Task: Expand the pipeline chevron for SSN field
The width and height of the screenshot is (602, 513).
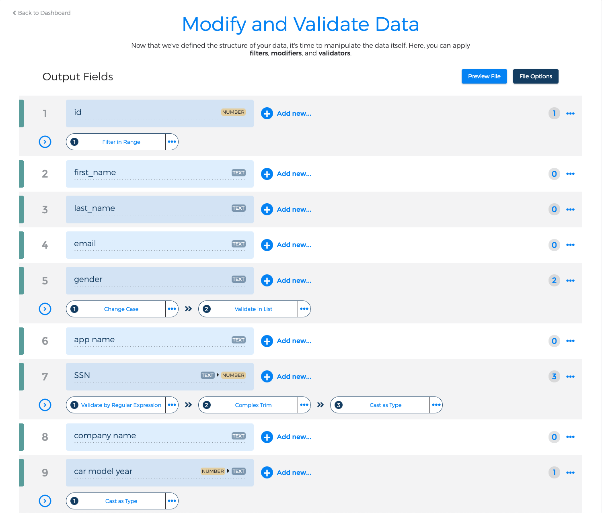Action: click(x=45, y=405)
